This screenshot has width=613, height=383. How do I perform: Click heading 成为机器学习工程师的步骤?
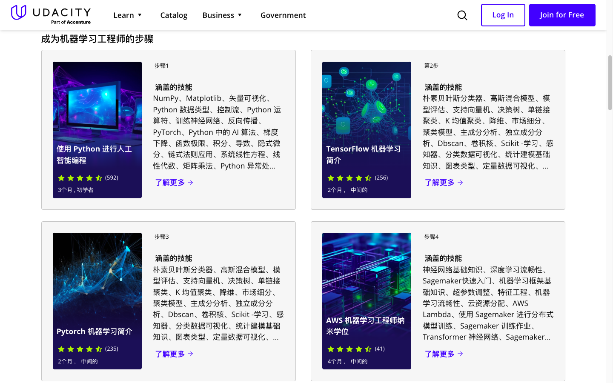coord(97,39)
